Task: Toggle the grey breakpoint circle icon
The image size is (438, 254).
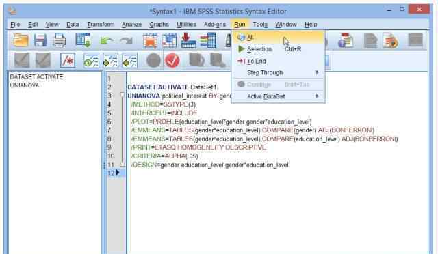Action: coord(153,60)
